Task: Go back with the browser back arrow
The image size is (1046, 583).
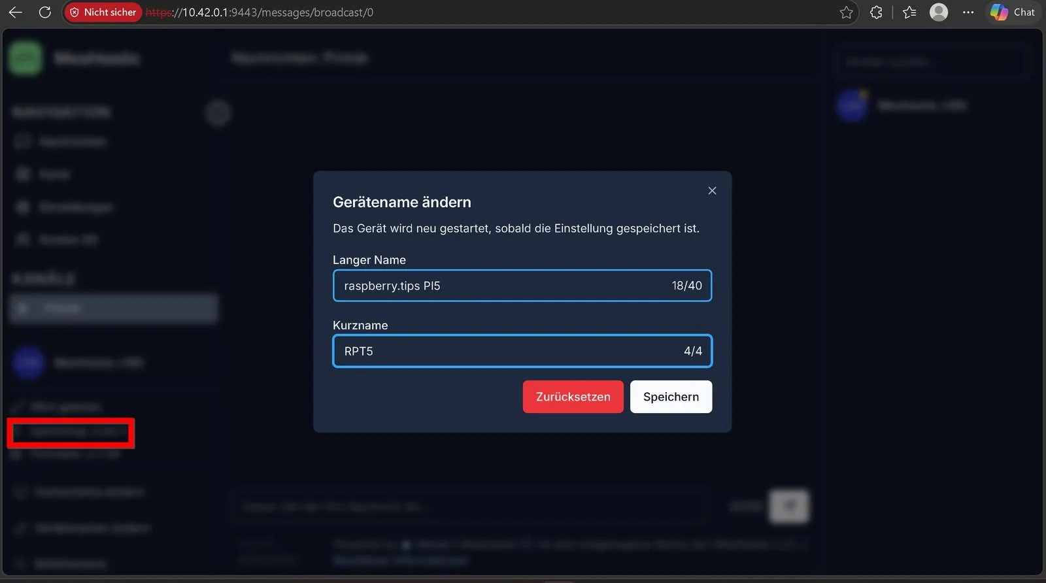Action: tap(16, 12)
